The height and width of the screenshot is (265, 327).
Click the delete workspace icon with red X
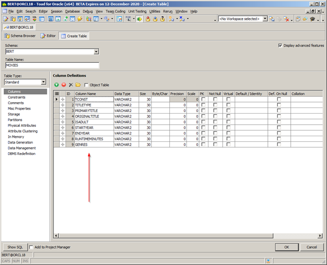[286, 19]
